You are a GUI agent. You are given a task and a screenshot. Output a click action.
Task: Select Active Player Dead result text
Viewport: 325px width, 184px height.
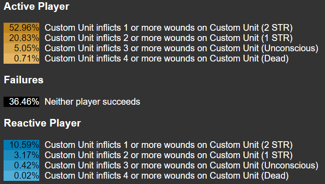(x=166, y=58)
